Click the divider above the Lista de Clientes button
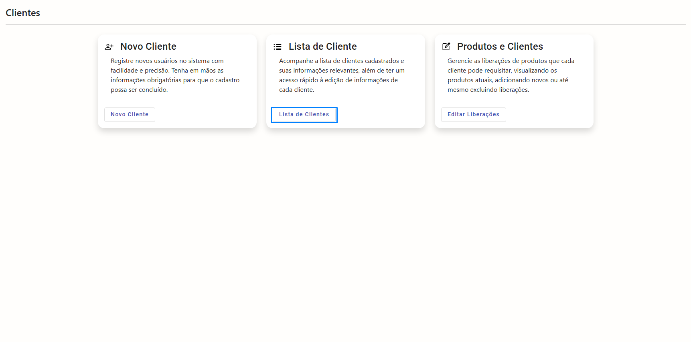 coord(345,104)
